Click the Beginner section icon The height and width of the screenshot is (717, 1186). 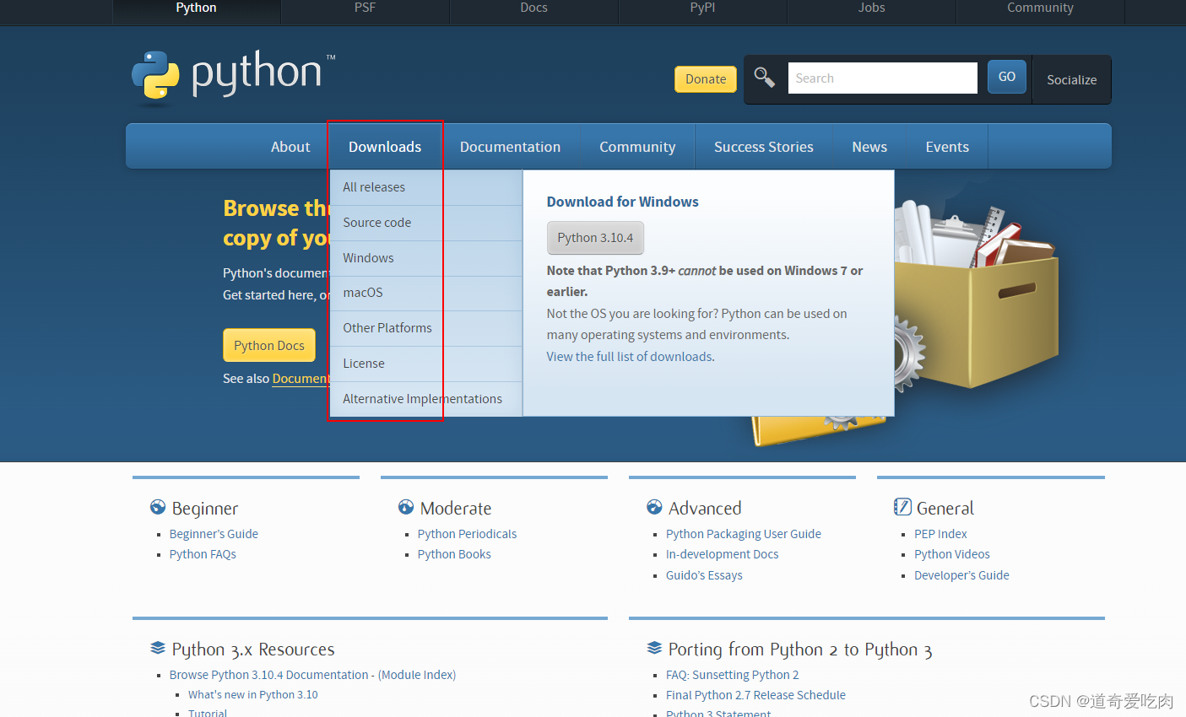click(x=158, y=507)
